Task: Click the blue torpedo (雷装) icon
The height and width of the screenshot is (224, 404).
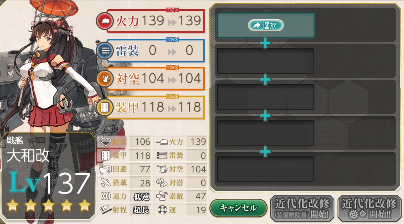Action: [x=105, y=50]
